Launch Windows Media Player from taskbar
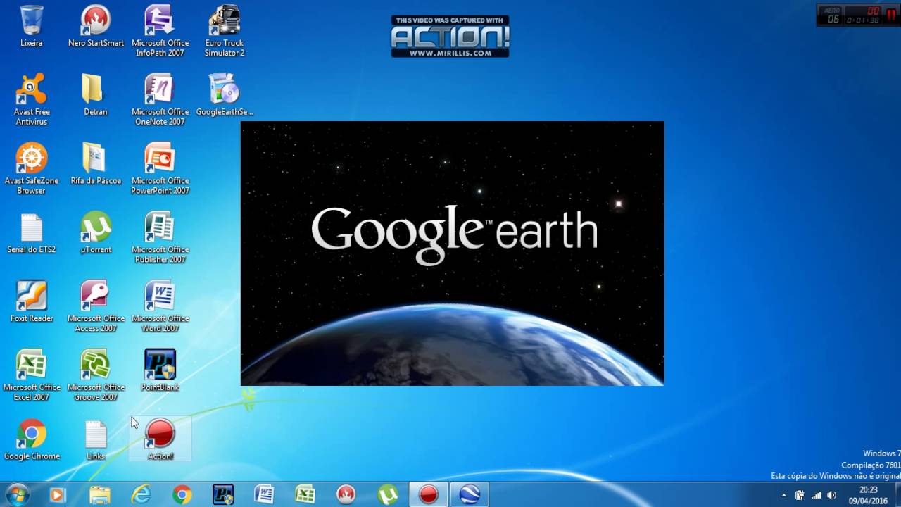The image size is (901, 507). [57, 495]
